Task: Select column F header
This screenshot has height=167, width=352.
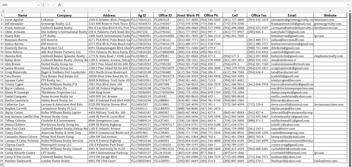Action: pyautogui.click(x=188, y=11)
